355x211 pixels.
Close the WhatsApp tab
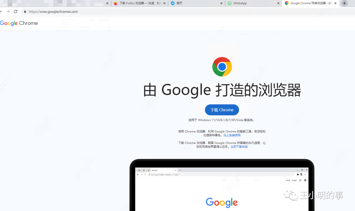point(278,3)
